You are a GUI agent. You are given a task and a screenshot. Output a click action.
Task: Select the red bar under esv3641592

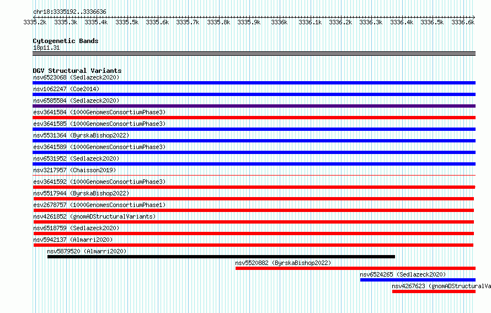254,187
